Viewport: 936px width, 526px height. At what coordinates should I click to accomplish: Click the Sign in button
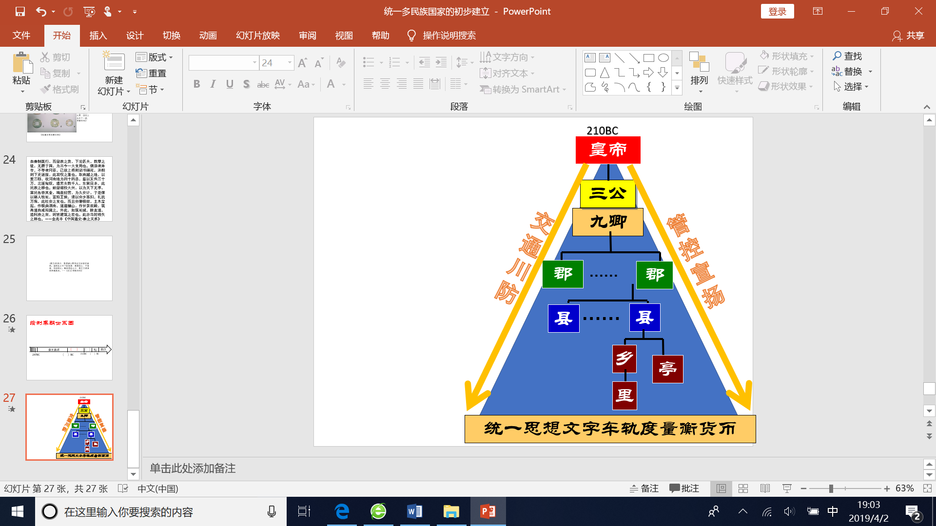pos(777,11)
